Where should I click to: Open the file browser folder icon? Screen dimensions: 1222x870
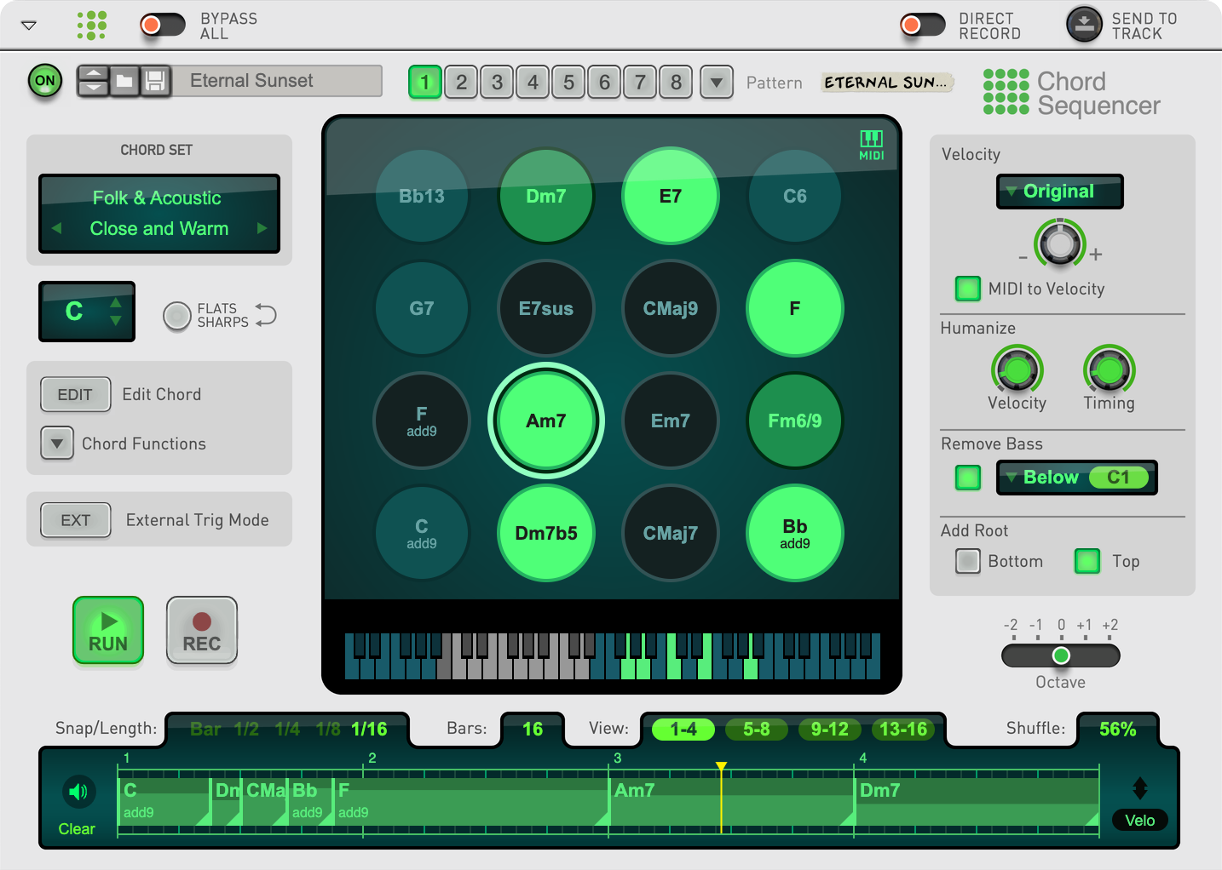click(x=124, y=81)
